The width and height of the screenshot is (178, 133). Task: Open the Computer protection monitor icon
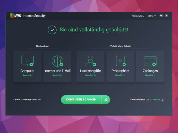pyautogui.click(x=28, y=61)
